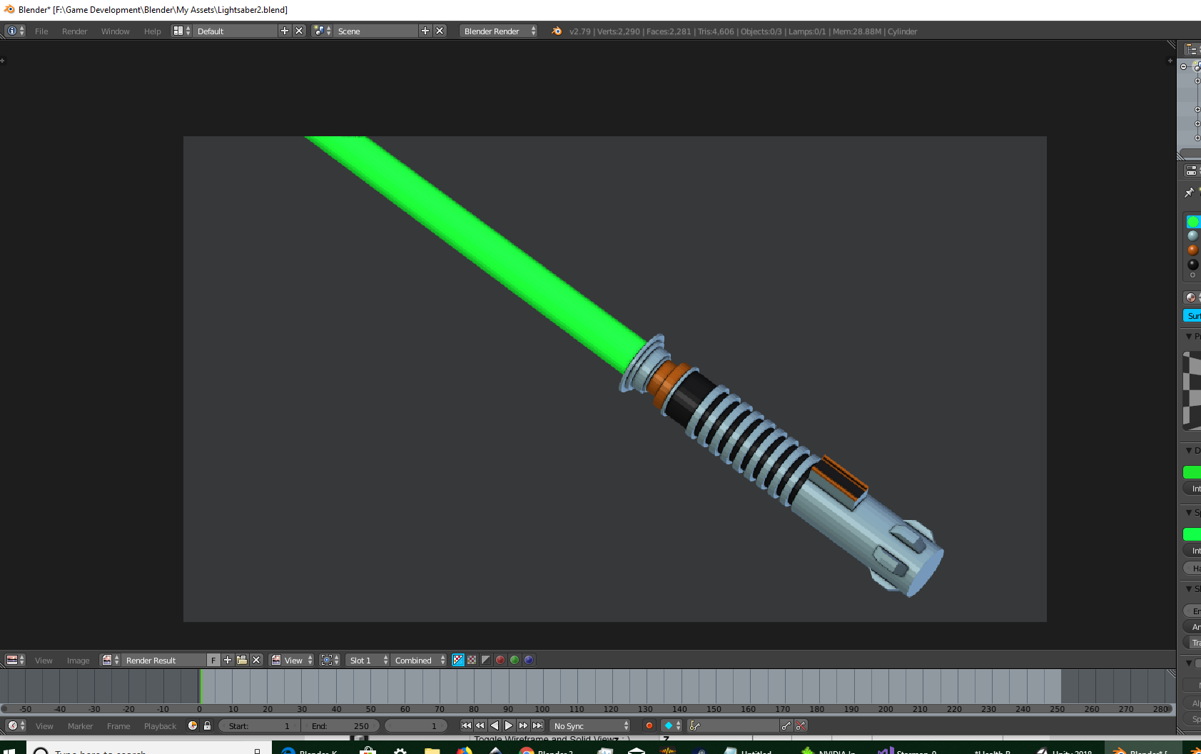Toggle fake user F button for Render Result
The image size is (1201, 754).
click(x=213, y=660)
